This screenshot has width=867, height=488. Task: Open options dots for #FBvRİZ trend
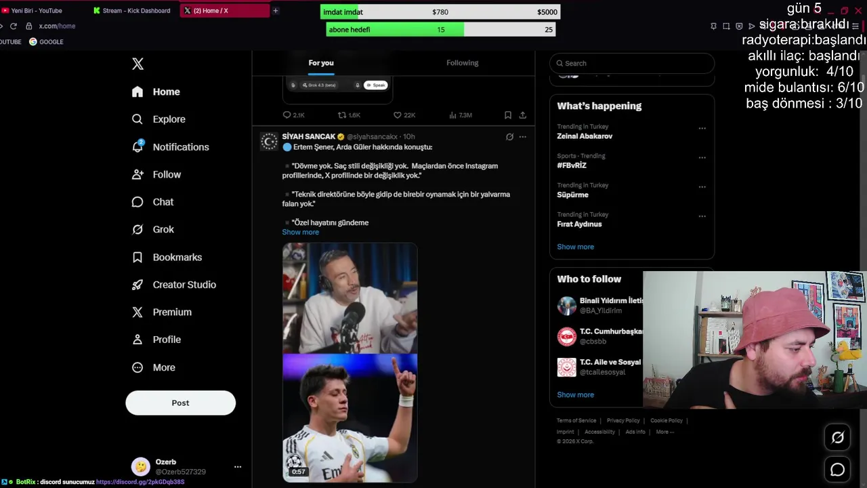(702, 157)
